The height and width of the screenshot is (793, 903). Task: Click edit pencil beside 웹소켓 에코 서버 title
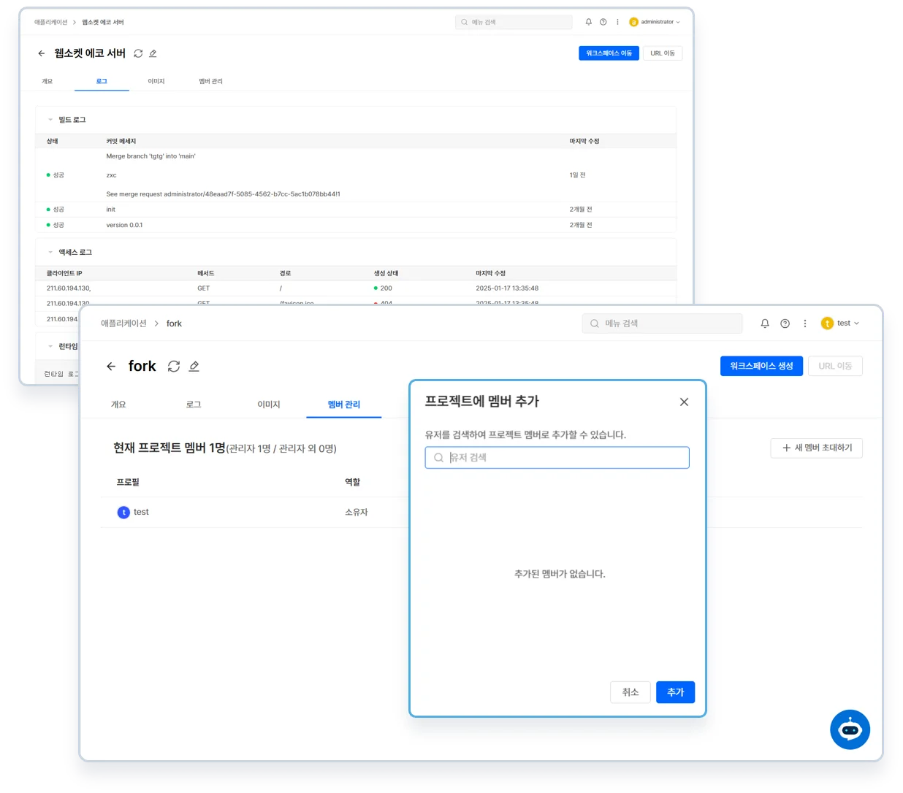(x=153, y=53)
